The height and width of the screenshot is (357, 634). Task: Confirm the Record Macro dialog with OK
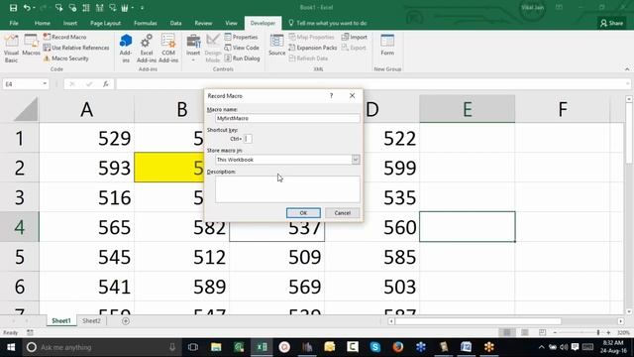303,213
